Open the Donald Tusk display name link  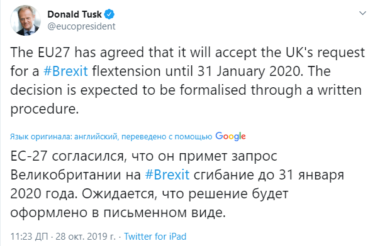click(75, 14)
